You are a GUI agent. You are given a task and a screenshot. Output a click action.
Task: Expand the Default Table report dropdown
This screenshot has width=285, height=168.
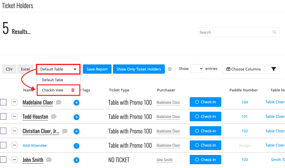click(58, 69)
